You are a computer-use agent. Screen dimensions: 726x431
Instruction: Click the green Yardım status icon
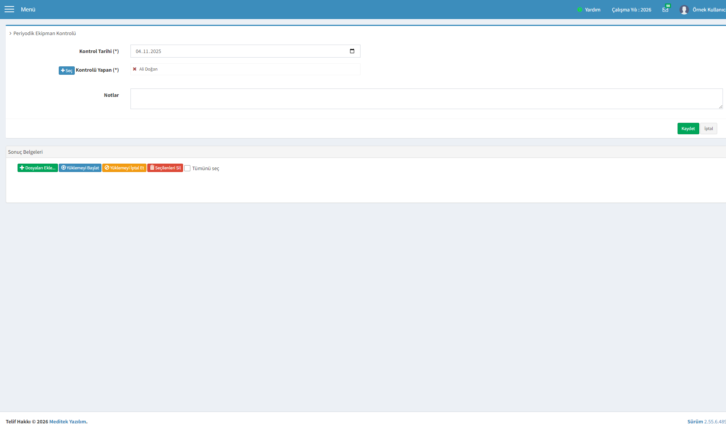580,10
